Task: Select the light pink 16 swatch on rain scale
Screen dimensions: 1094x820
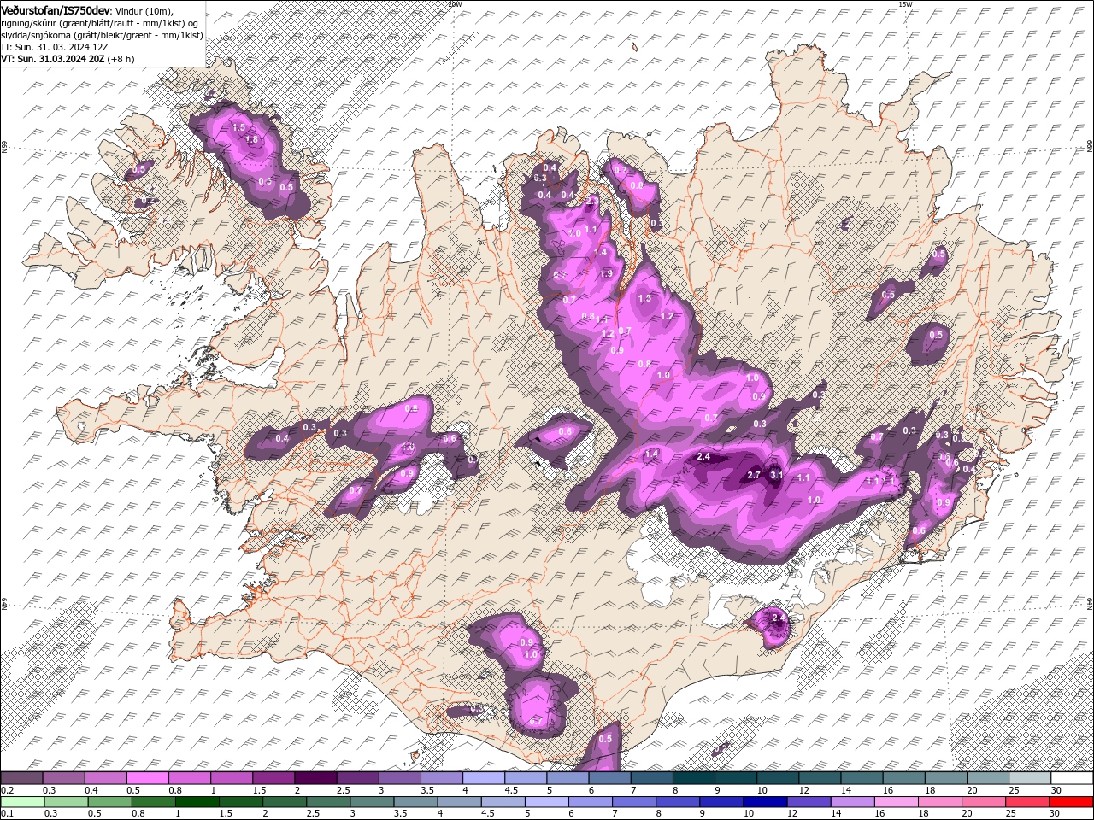Action: (897, 801)
